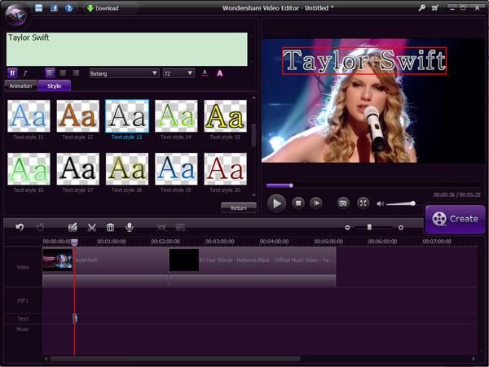Open the Batang font dropdown
Screen dimensions: 489x367
point(124,73)
